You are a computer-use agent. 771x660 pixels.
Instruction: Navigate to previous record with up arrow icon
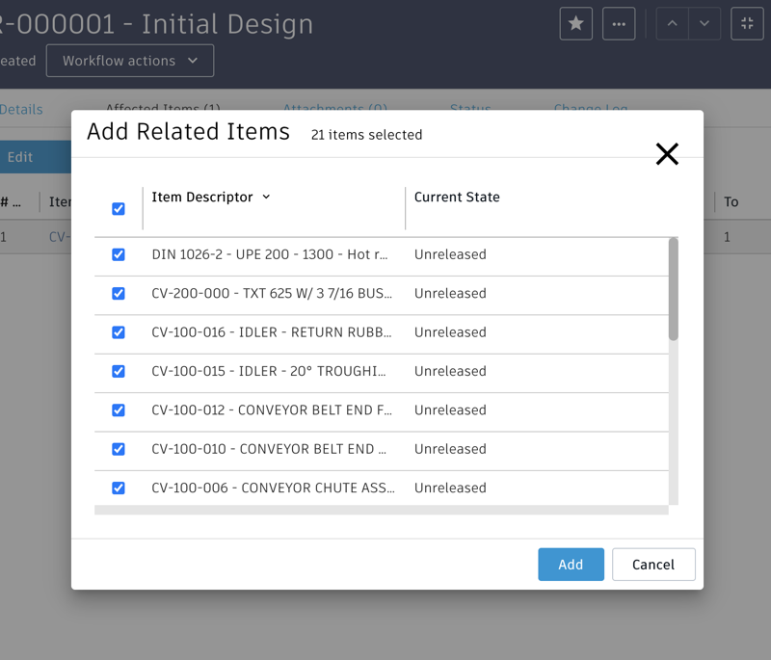pos(672,23)
